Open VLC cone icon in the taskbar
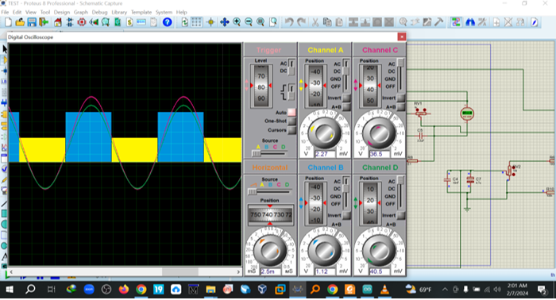The height and width of the screenshot is (300, 556). (384, 290)
